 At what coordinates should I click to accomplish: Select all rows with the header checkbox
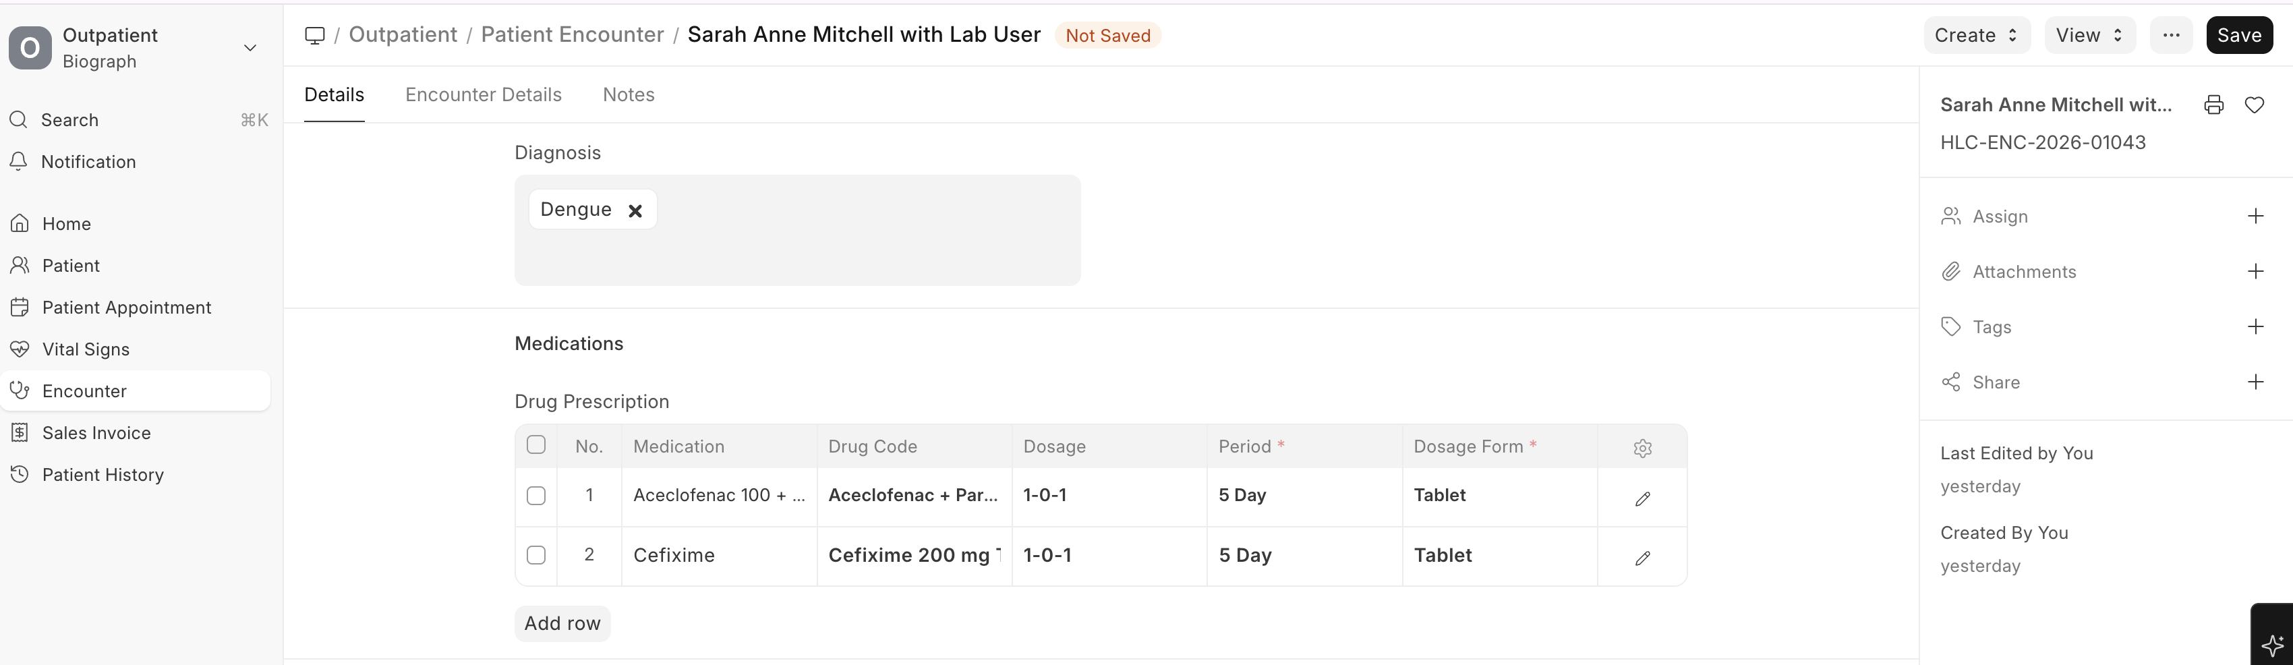536,444
